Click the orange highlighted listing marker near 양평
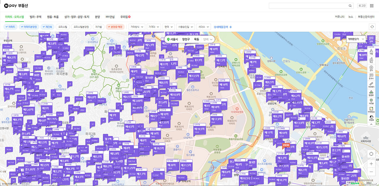The image size is (379, 186). pyautogui.click(x=286, y=145)
